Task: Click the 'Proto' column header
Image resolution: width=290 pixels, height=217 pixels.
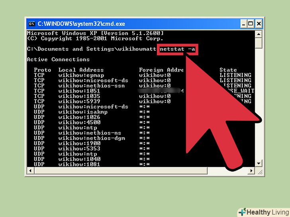Action: click(42, 70)
